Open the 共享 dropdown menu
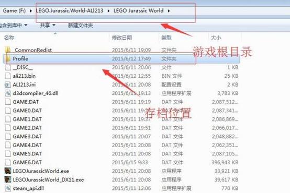Screen dimensions: 290x193 (x=48, y=25)
